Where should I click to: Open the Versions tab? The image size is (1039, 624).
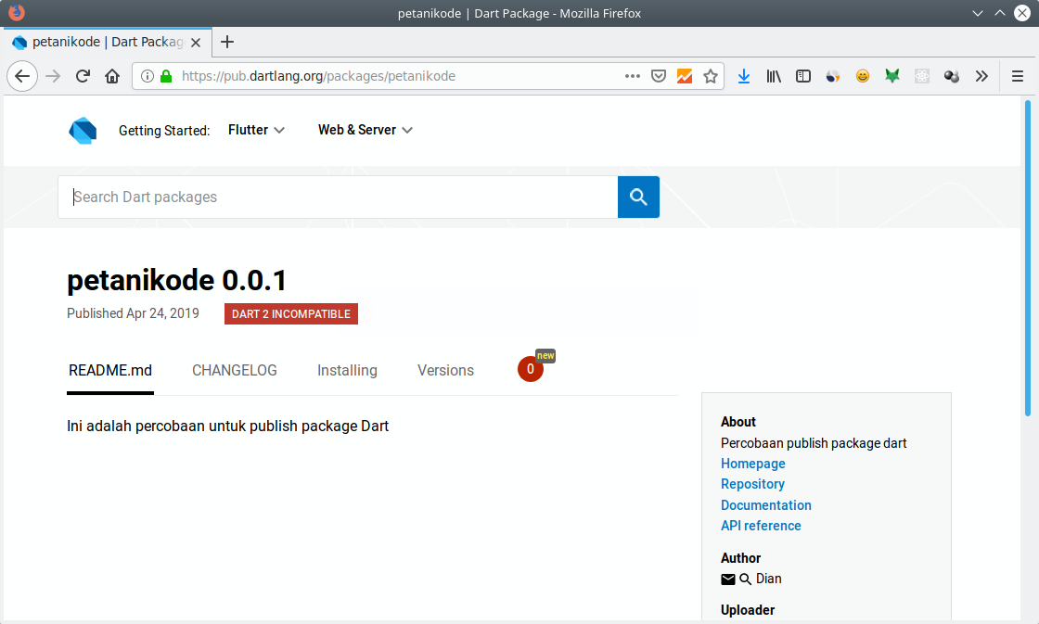[x=445, y=370]
